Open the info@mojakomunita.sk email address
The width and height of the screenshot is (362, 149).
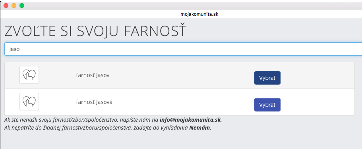[190, 120]
